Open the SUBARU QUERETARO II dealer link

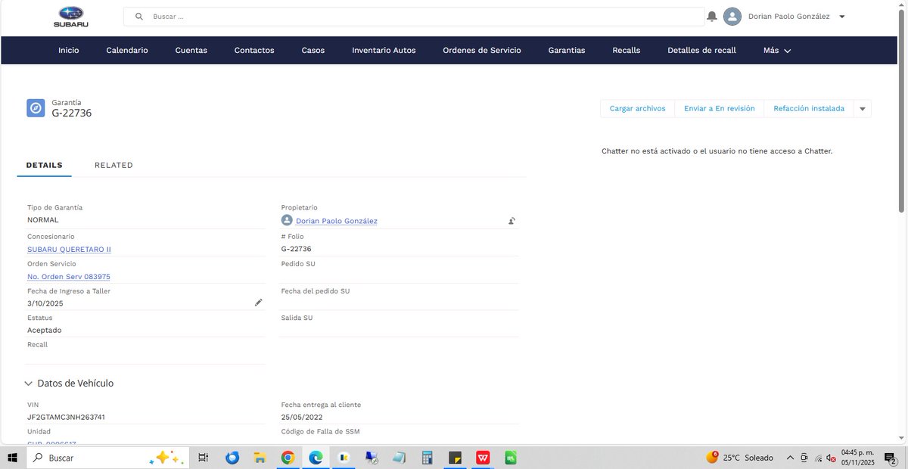[x=70, y=250]
